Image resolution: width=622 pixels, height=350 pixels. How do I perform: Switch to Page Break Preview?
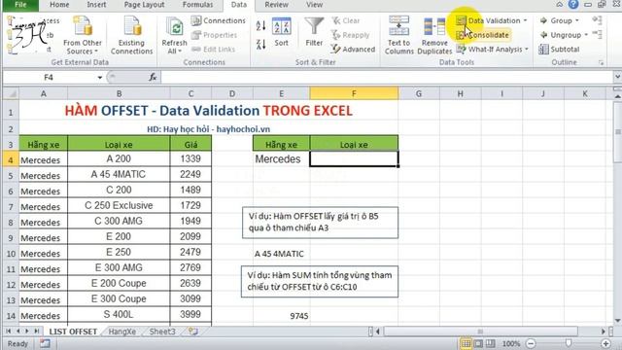[491, 343]
